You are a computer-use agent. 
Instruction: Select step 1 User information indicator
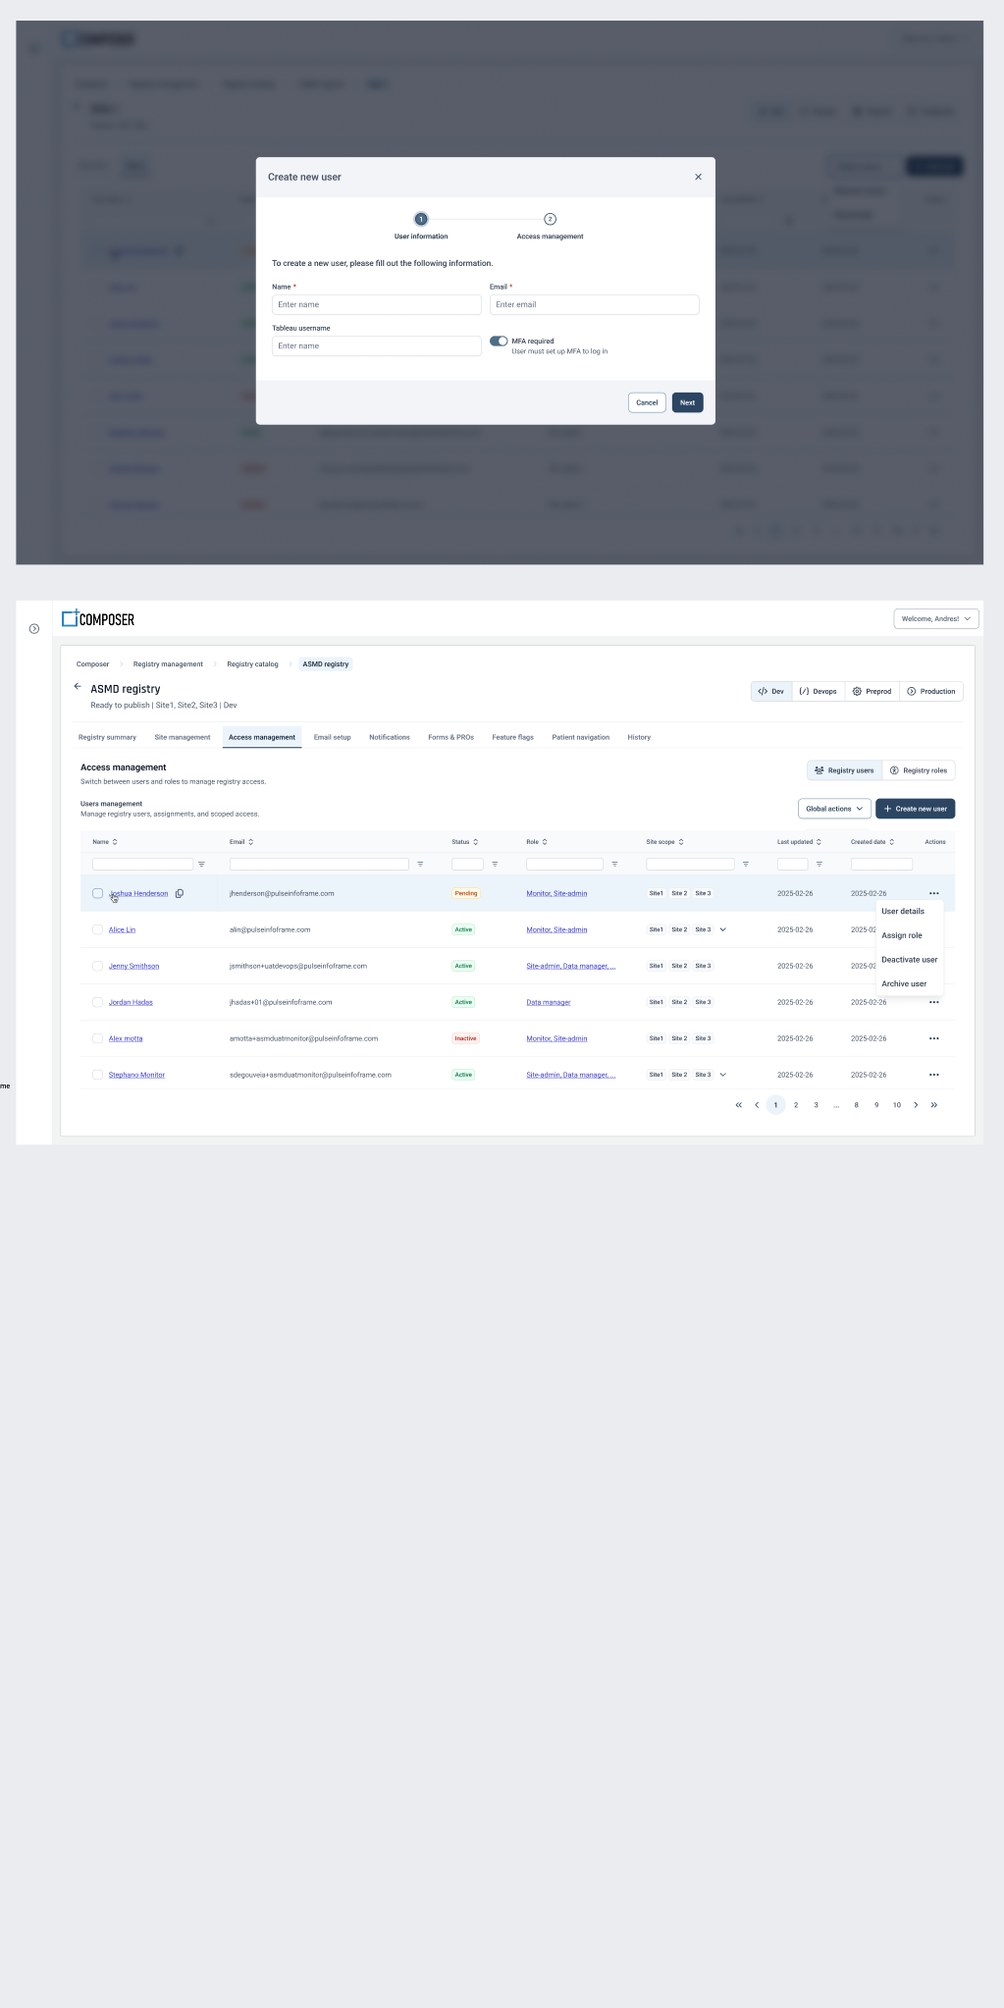tap(421, 219)
